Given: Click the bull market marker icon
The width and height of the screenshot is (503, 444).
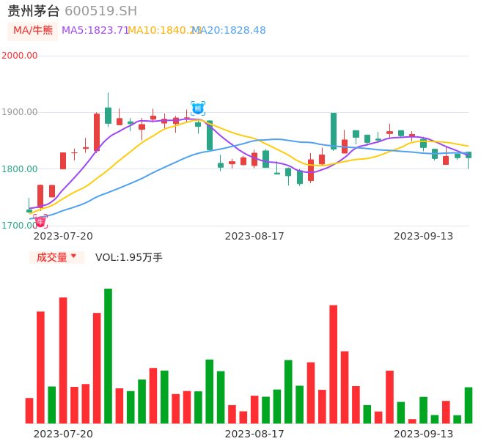Looking at the screenshot, I should coord(40,221).
